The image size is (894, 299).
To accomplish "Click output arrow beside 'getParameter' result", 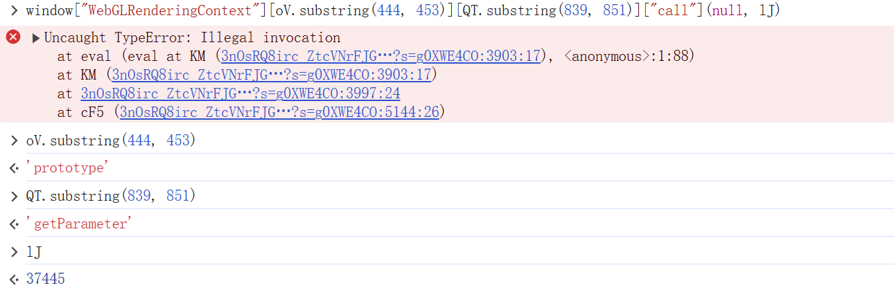I will 13,224.
